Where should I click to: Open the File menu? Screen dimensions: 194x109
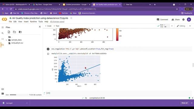coord(10,21)
